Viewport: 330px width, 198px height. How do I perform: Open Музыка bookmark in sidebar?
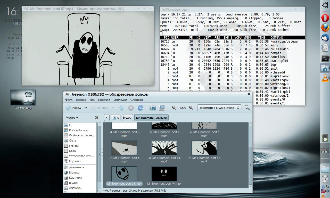pyautogui.click(x=80, y=172)
